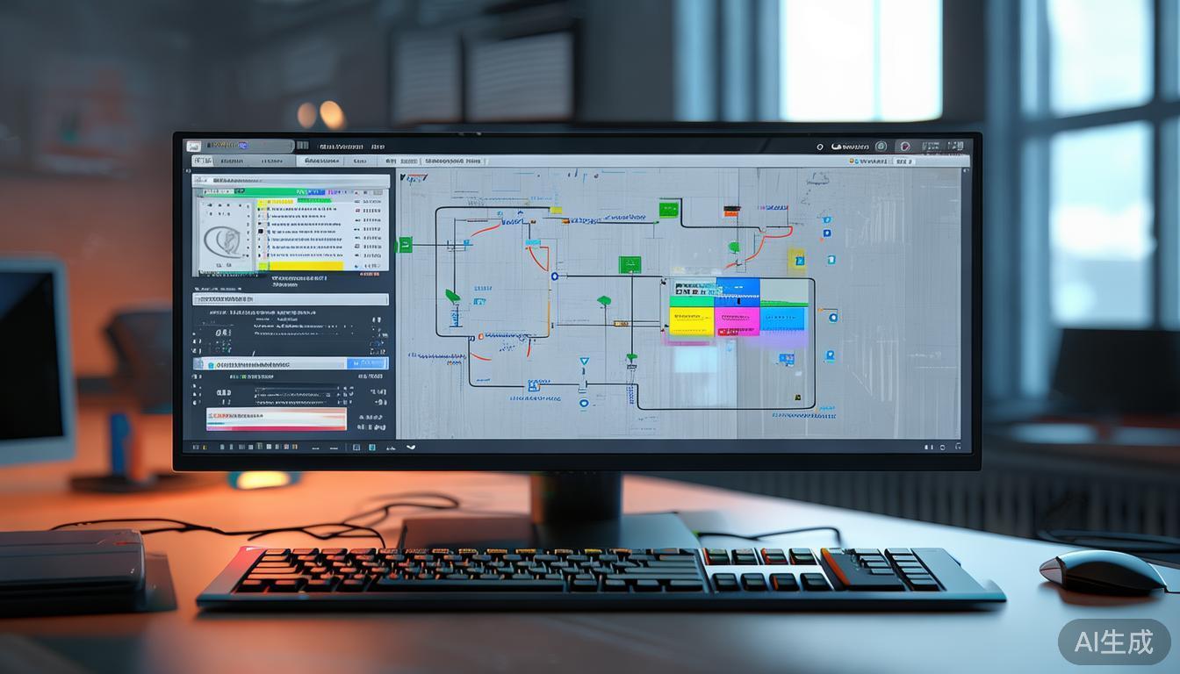This screenshot has width=1180, height=674.
Task: Pick the magenta block in the colored grid
Action: click(x=737, y=320)
